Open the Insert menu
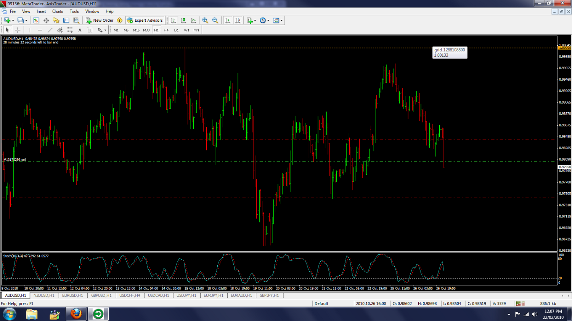Screen dimensions: 572x321 (41, 11)
